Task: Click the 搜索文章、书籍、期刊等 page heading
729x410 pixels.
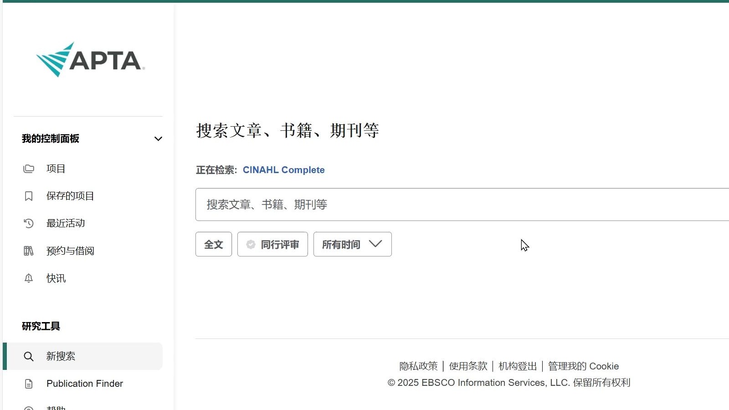Action: click(x=287, y=131)
